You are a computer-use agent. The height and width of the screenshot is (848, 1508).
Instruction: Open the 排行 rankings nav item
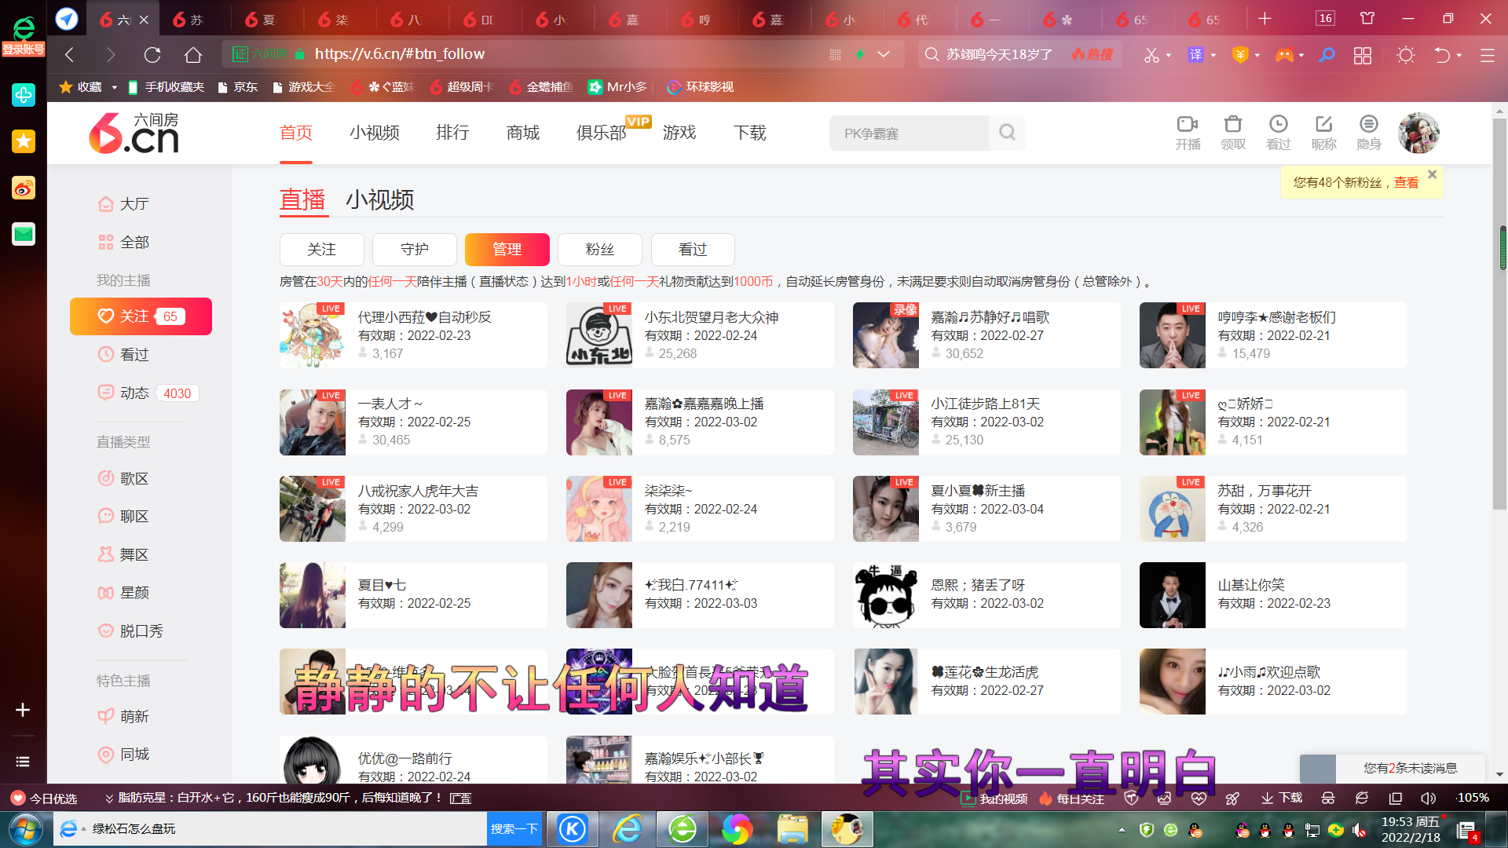(452, 133)
